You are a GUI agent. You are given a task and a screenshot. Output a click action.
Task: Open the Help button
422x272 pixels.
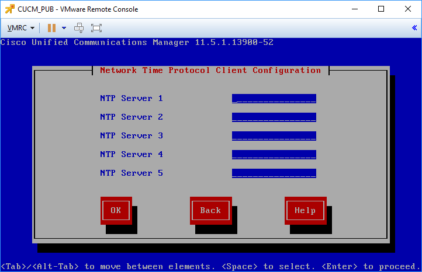pyautogui.click(x=306, y=211)
